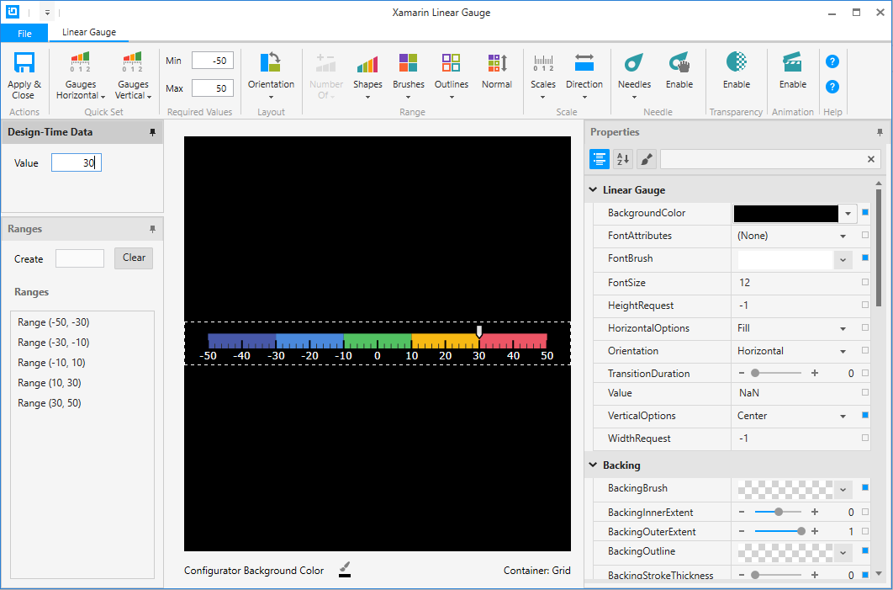
Task: Pick the configurator background color brush icon
Action: pos(345,569)
